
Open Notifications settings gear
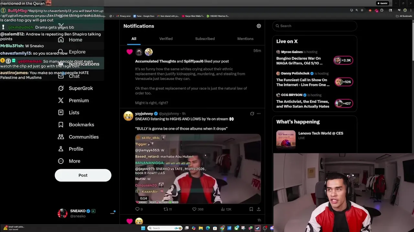(x=259, y=26)
